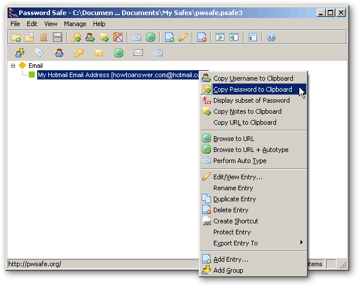This screenshot has width=358, height=286.
Task: Click the http://pwsafe.org/ status bar text
Action: pyautogui.click(x=35, y=264)
